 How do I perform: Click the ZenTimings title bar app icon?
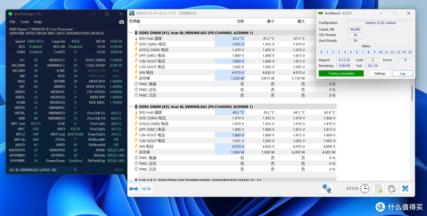click(10, 14)
